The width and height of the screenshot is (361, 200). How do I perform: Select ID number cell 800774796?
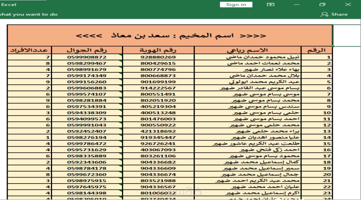(158, 69)
